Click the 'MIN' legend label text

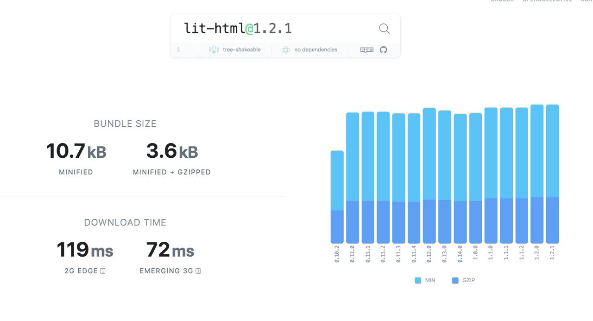tap(430, 280)
